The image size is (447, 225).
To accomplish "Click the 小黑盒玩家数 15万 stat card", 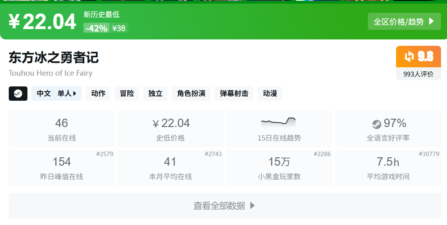I will tap(279, 168).
